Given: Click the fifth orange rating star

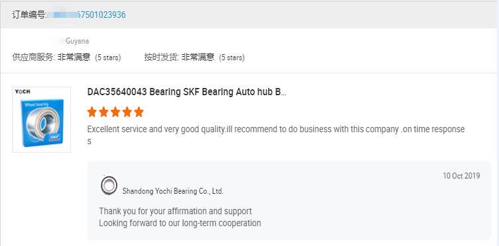Looking at the screenshot, I should point(139,112).
